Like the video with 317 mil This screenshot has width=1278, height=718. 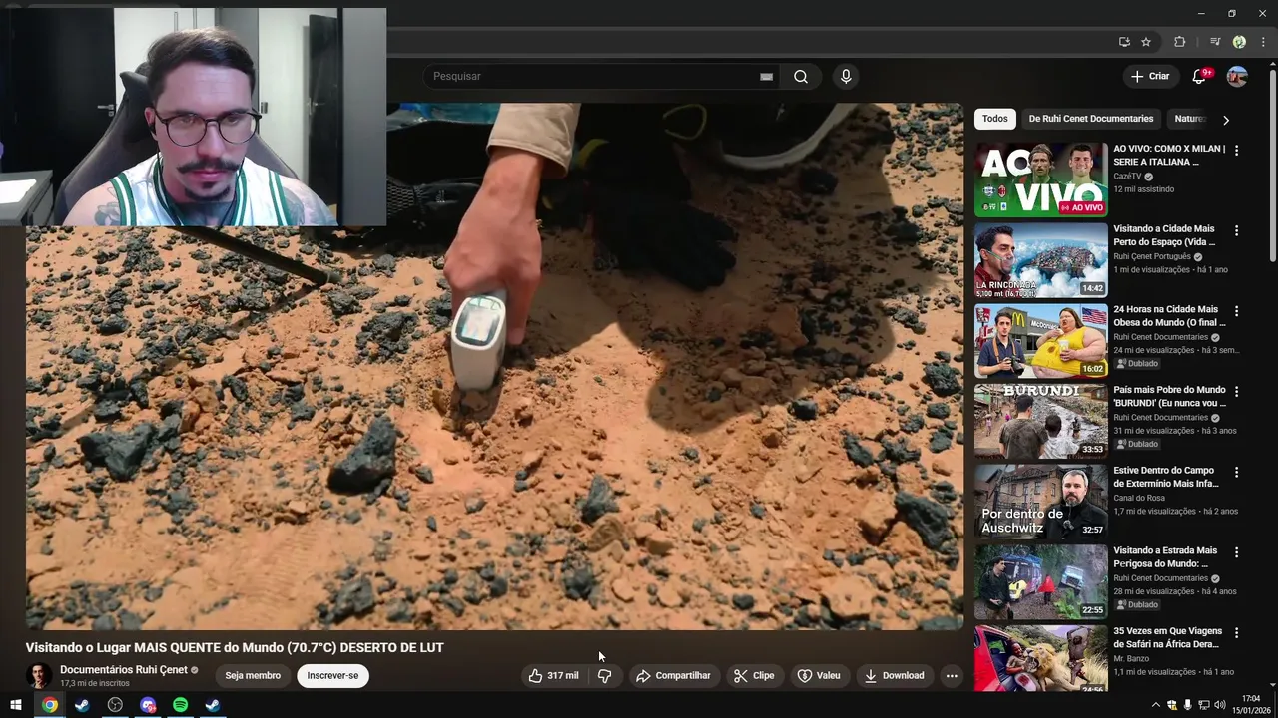tap(553, 676)
